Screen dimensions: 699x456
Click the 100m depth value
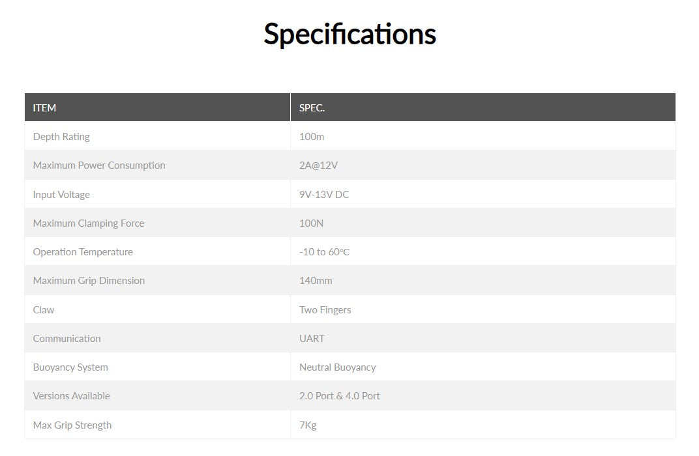[312, 137]
